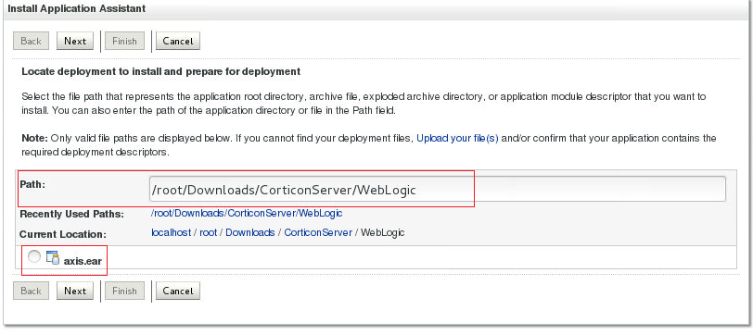Click the bottom Back button
Screen dimensions: 753x335
coord(31,291)
